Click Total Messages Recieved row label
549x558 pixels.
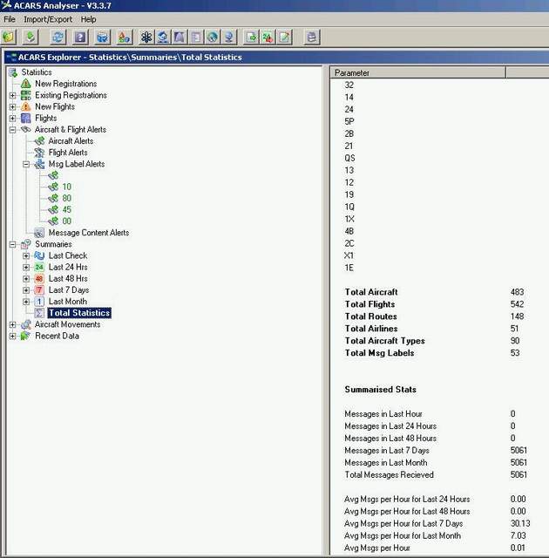coord(389,474)
